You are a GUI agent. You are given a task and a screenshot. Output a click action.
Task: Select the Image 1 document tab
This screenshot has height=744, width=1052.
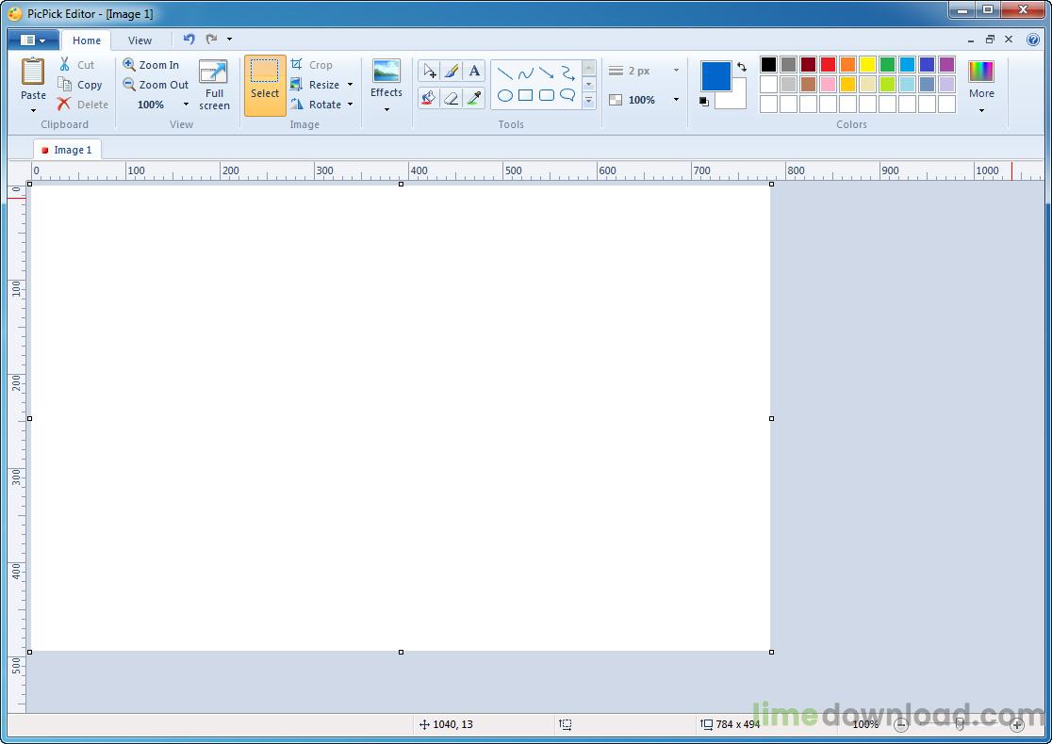tap(67, 150)
